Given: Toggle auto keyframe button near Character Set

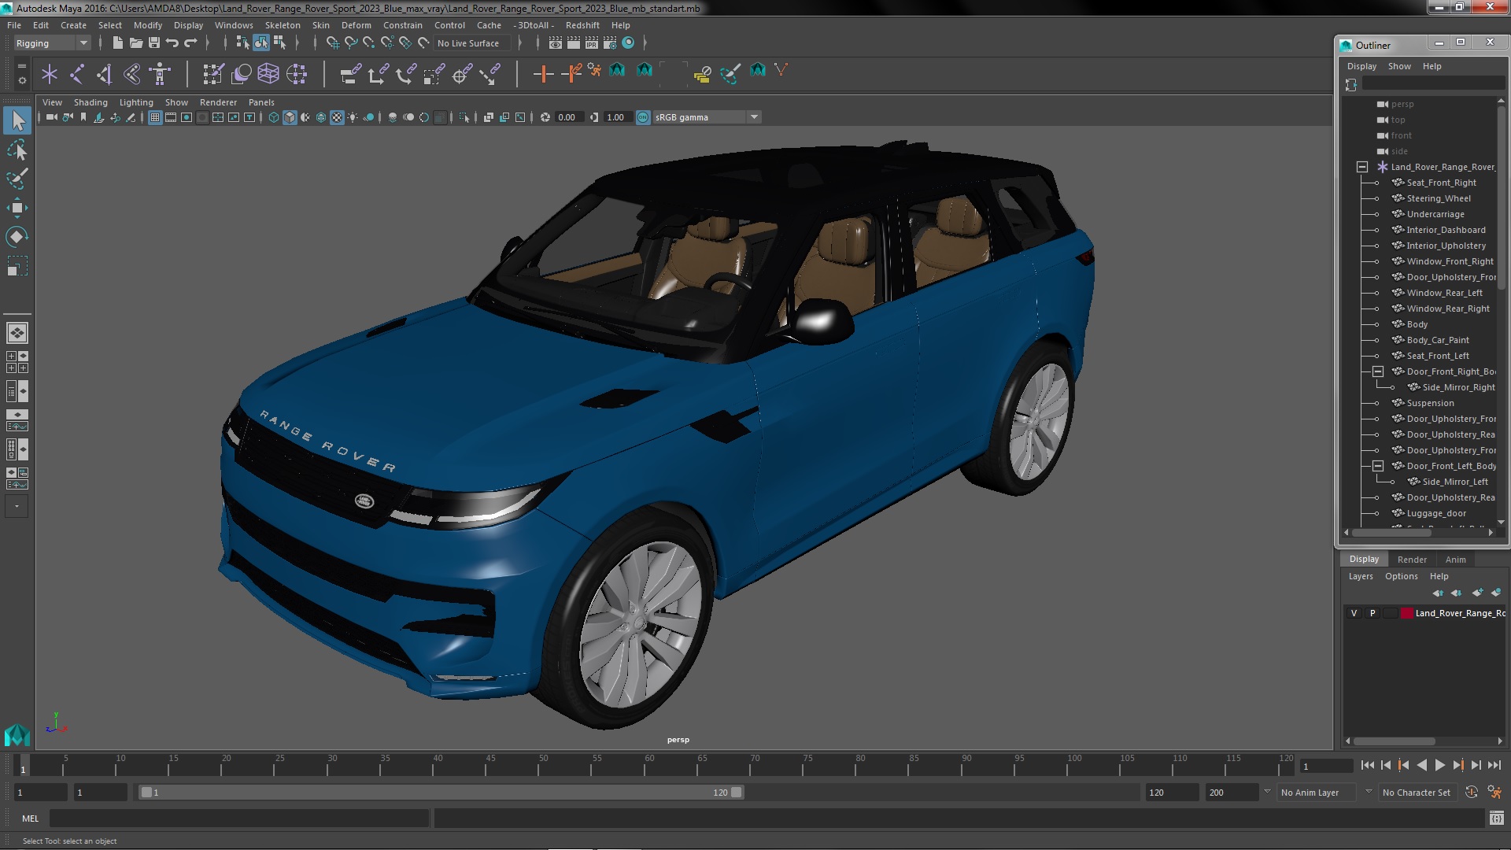Looking at the screenshot, I should [1472, 793].
